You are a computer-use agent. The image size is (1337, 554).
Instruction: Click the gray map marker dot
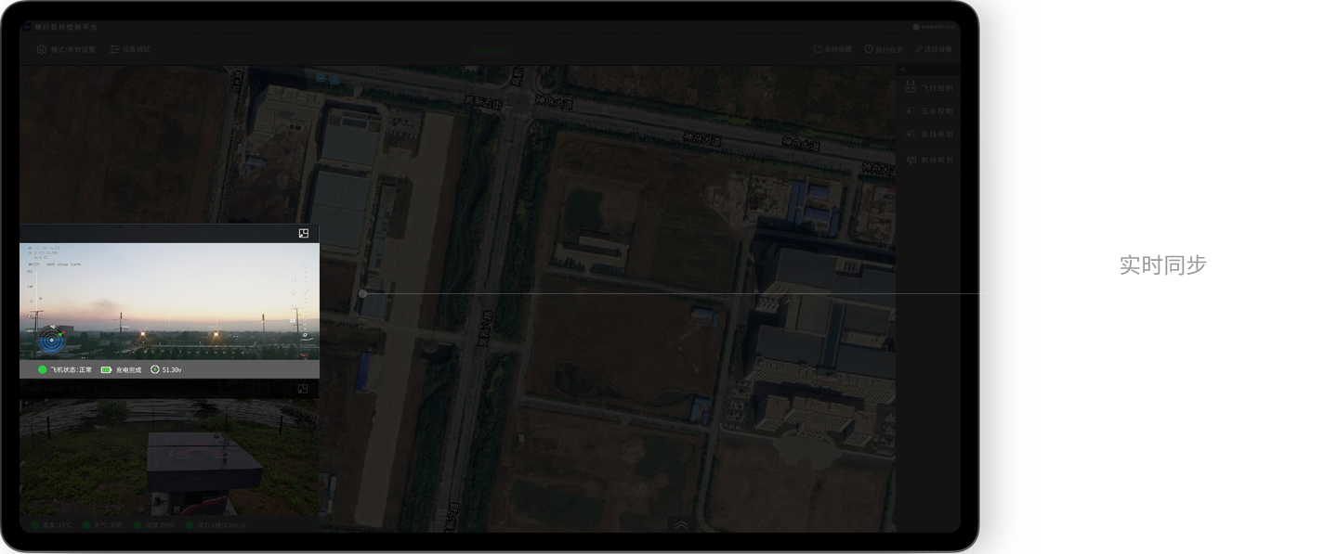pyautogui.click(x=363, y=293)
